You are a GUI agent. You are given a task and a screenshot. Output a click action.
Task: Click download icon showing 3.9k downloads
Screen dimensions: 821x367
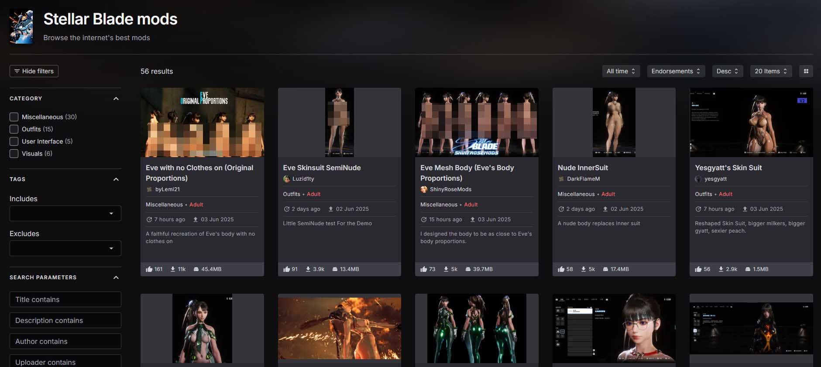click(x=308, y=269)
